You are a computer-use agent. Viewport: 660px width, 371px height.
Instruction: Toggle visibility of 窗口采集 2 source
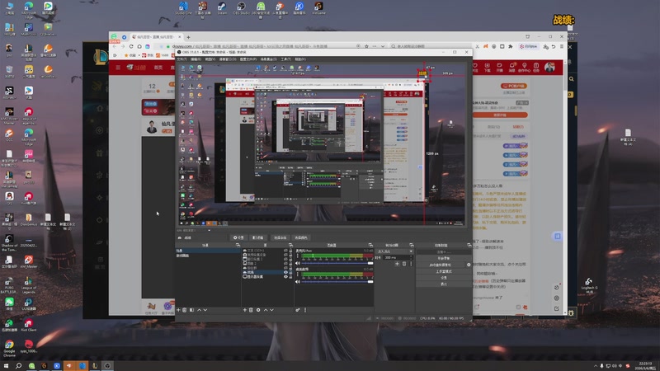coord(285,259)
